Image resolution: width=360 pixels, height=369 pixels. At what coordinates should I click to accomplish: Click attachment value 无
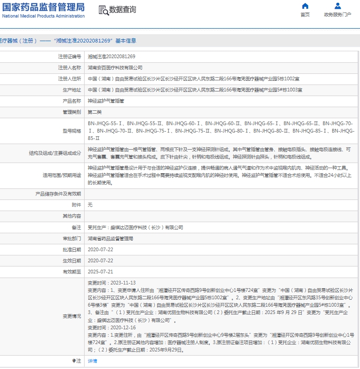pyautogui.click(x=90, y=205)
